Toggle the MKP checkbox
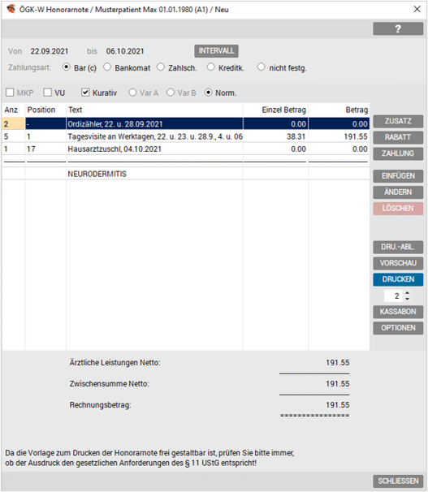Image resolution: width=428 pixels, height=492 pixels. point(10,93)
